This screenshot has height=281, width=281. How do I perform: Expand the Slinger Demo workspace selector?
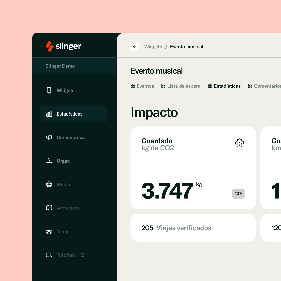pyautogui.click(x=108, y=66)
